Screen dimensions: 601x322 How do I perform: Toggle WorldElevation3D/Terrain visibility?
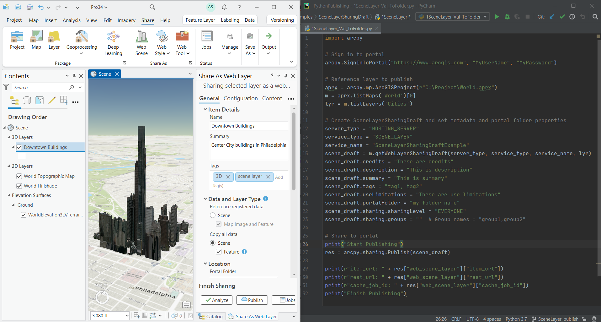click(24, 215)
